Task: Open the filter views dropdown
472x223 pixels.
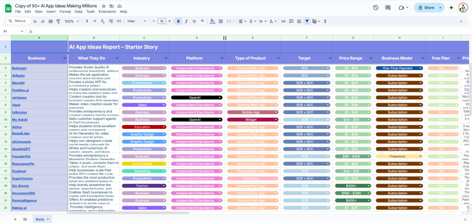Action: (x=316, y=21)
